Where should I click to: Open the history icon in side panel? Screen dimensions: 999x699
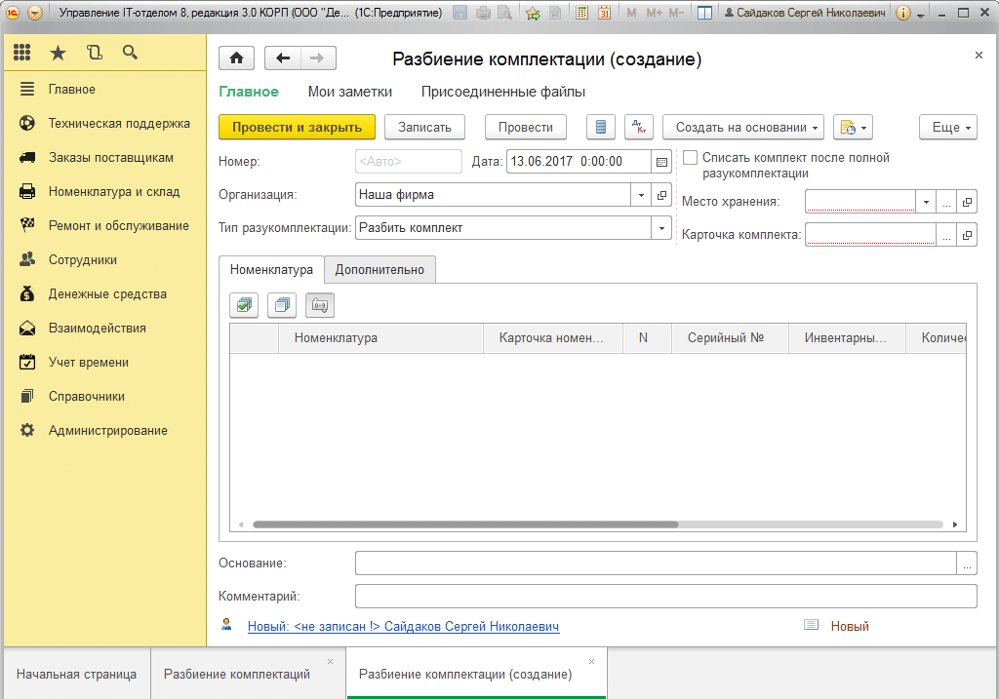95,53
